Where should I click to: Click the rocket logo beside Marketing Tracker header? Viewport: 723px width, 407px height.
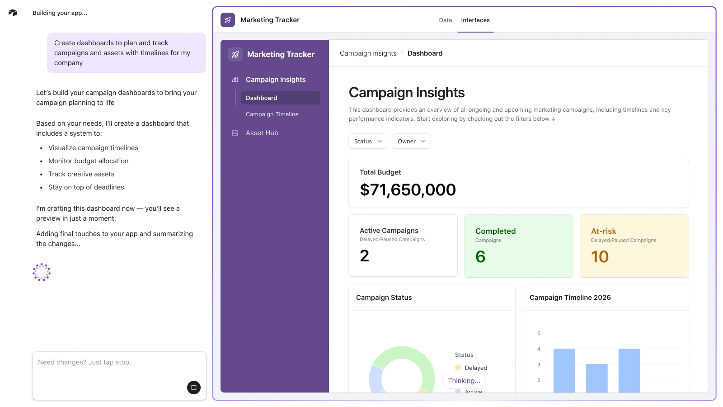228,20
